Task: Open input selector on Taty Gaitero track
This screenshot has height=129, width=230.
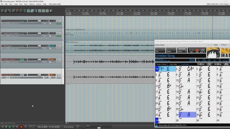Action: point(26,48)
